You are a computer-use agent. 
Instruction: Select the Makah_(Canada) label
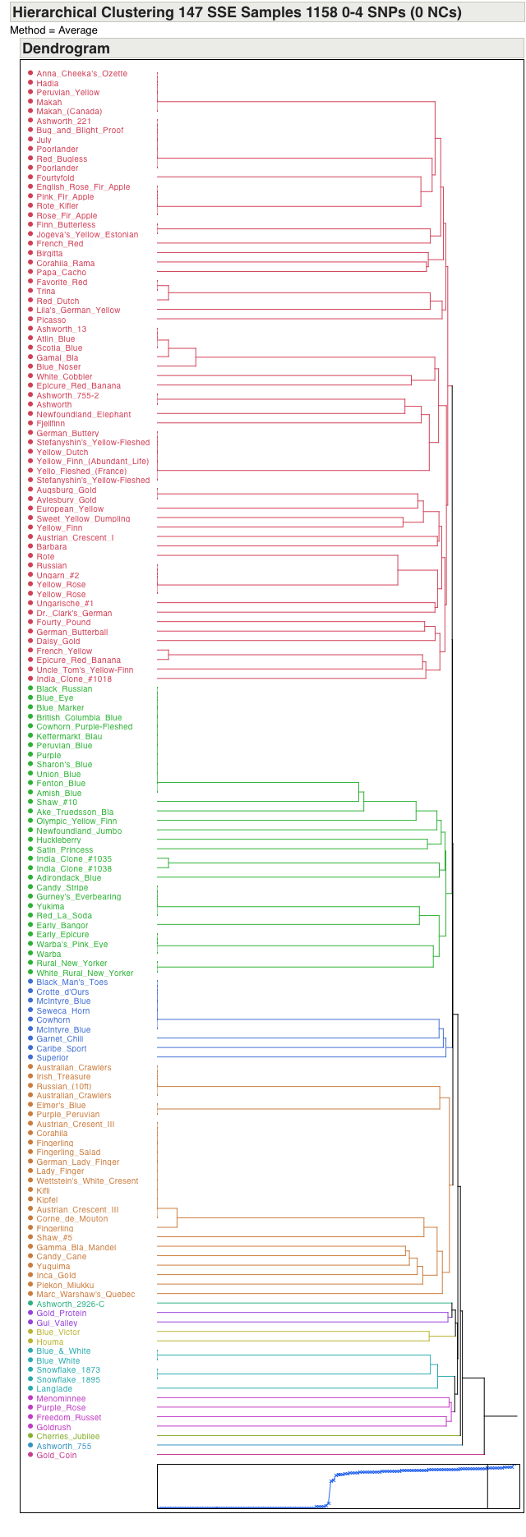coord(69,112)
